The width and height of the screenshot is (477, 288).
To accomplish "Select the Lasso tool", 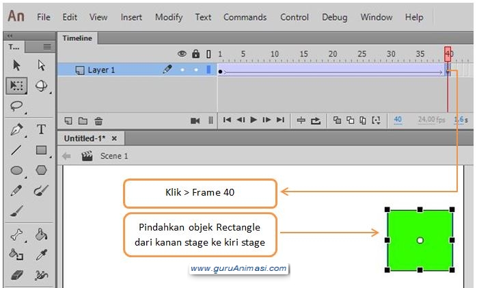I will pyautogui.click(x=16, y=106).
